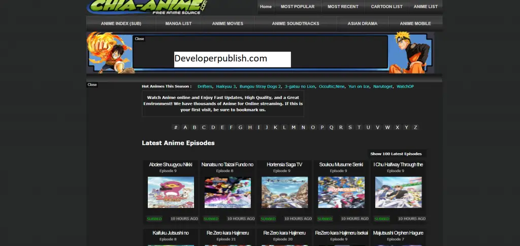
Task: Open the Anime List menu
Action: tap(426, 7)
